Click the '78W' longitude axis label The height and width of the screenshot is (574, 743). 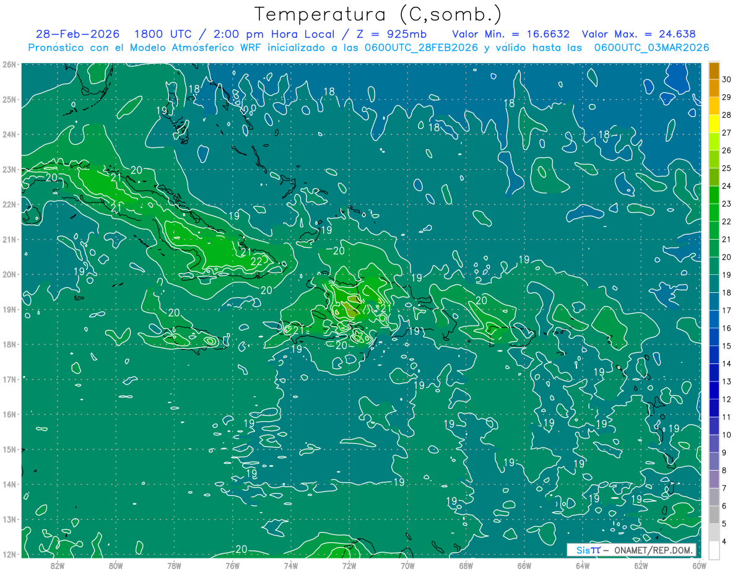pyautogui.click(x=174, y=565)
